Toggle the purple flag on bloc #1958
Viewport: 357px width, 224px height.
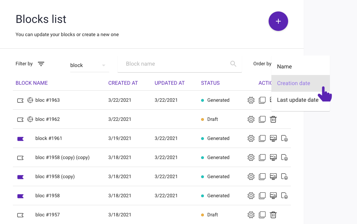click(21, 196)
